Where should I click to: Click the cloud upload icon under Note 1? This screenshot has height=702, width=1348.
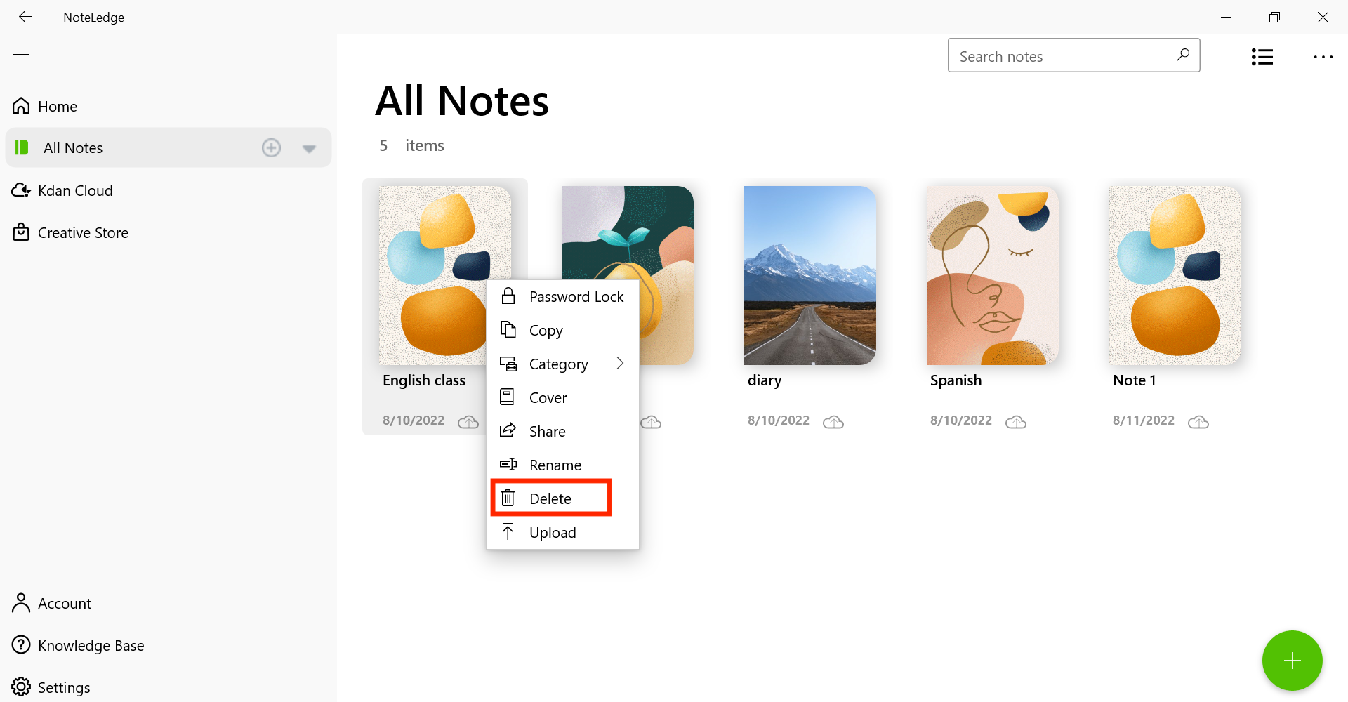(1198, 421)
